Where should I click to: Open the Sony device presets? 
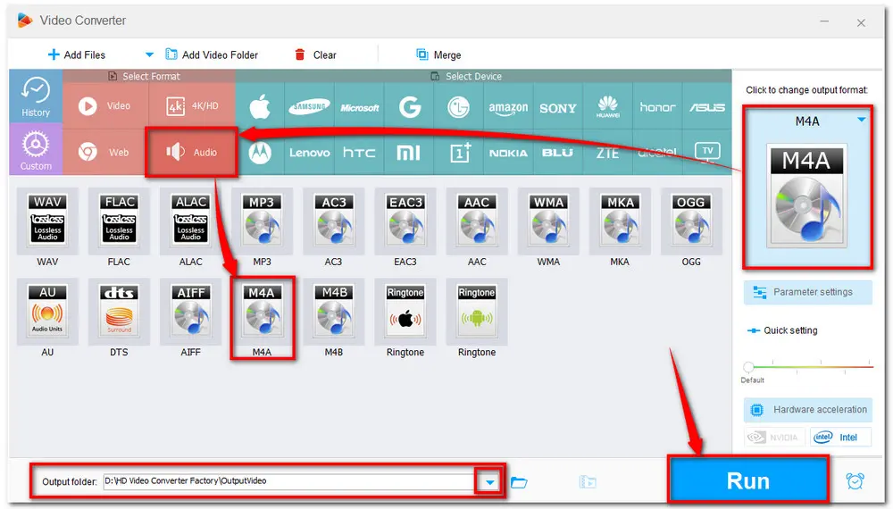click(x=557, y=106)
